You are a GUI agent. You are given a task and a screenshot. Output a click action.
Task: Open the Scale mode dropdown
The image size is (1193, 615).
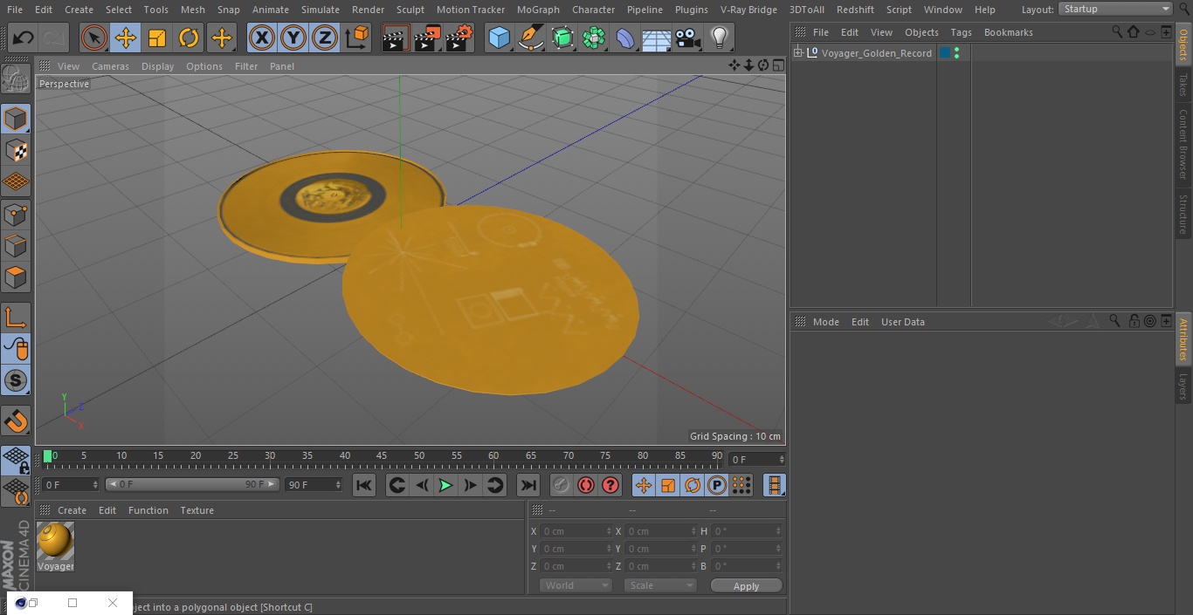point(659,585)
